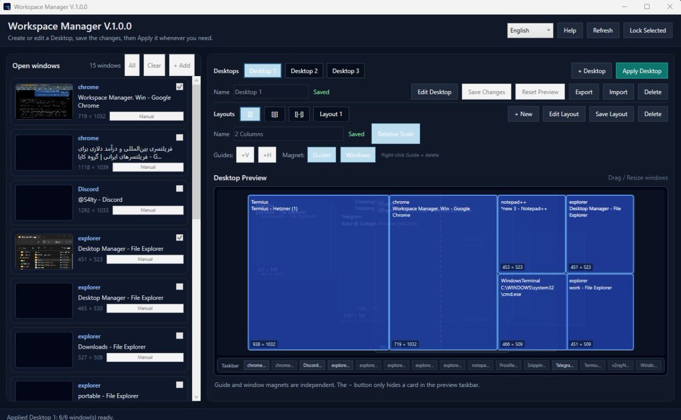This screenshot has width=681, height=420.
Task: Click Lock Selected
Action: pos(648,31)
